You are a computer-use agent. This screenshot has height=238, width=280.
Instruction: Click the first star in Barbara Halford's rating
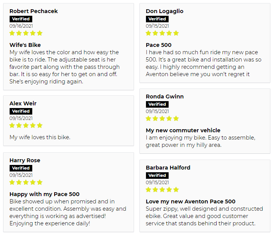(148, 190)
